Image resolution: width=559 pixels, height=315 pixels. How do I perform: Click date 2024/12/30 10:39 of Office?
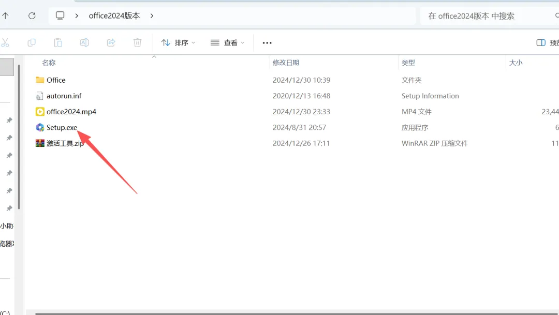pos(302,80)
